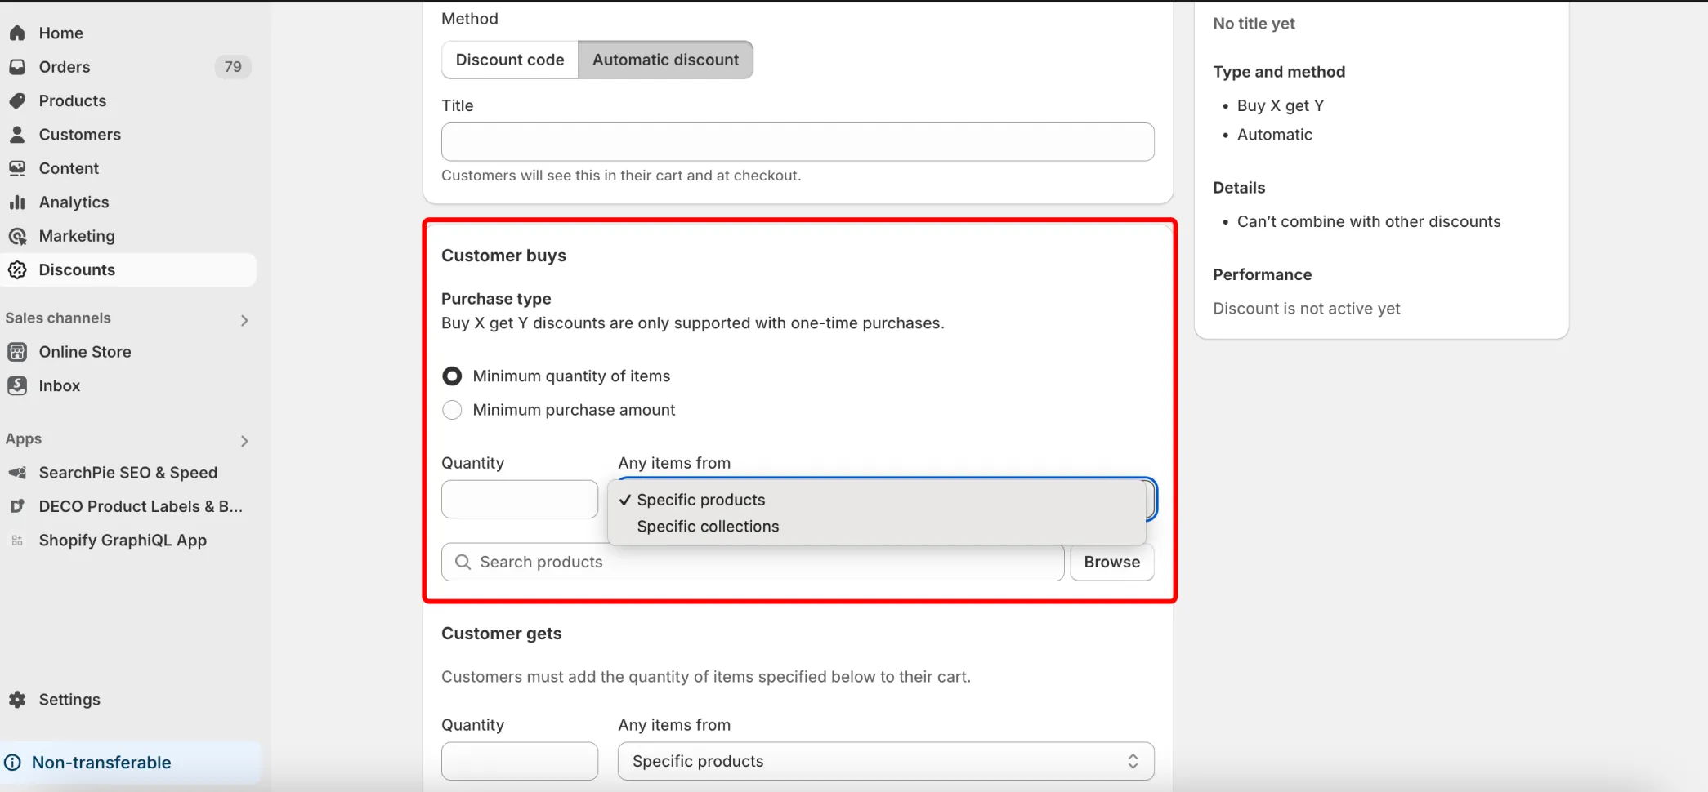Screen dimensions: 1708x792
Task: Click 'No title yet' summary text
Action: pos(1254,24)
